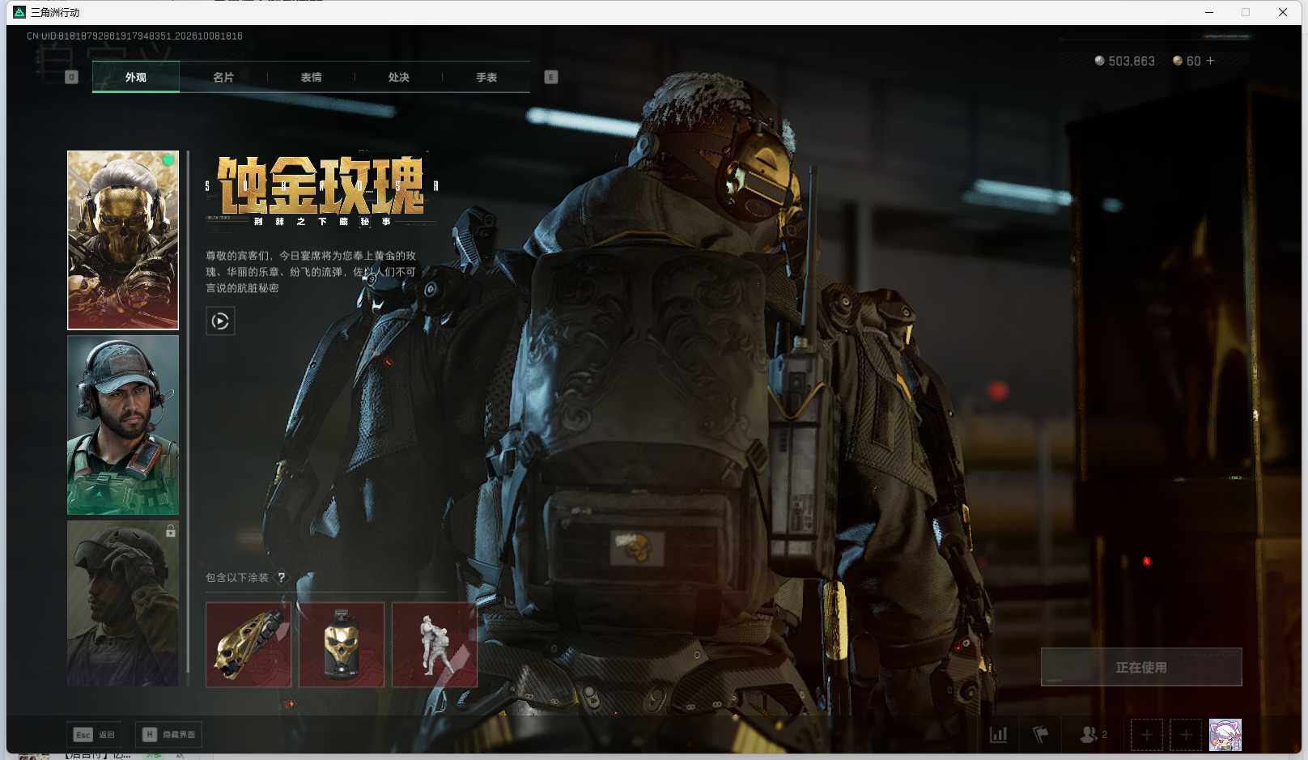Click the plus icon to add currency
The width and height of the screenshot is (1308, 760).
tap(1210, 61)
